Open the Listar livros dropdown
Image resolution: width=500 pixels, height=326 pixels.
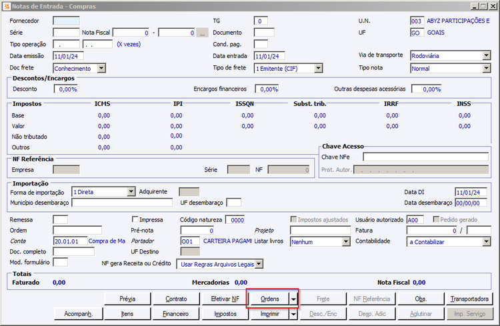click(346, 242)
